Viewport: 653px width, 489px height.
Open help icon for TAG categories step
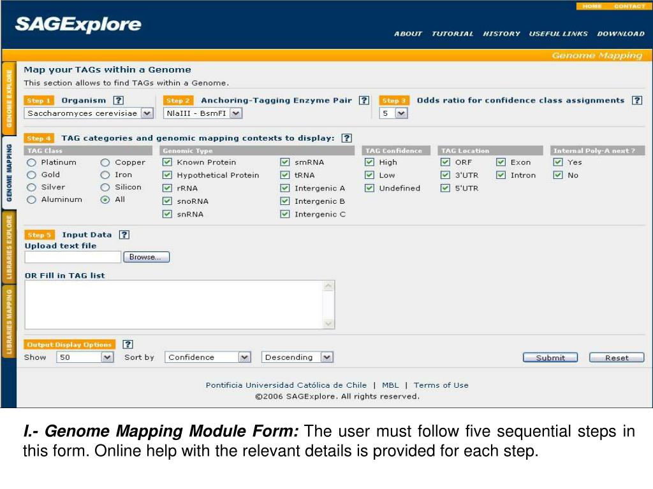click(x=346, y=138)
